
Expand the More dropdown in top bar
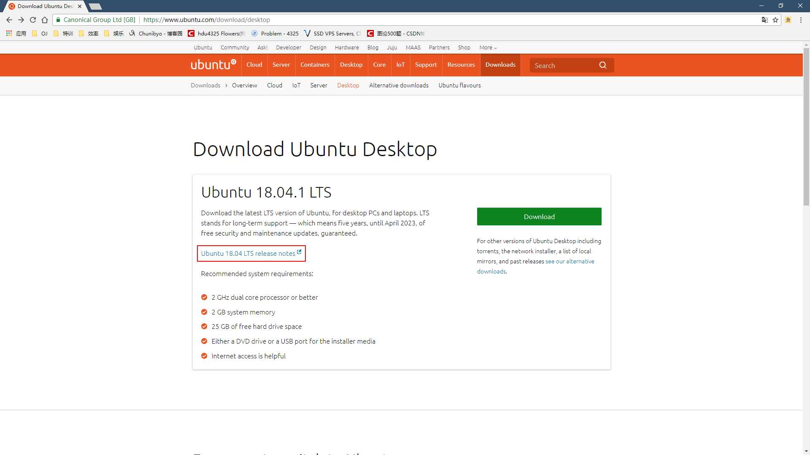[x=488, y=48]
